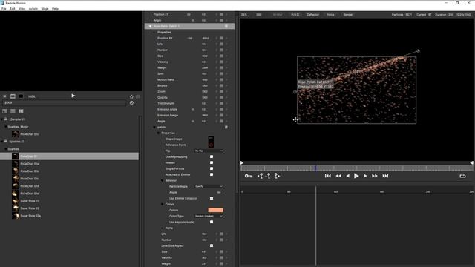This screenshot has width=475, height=267.
Task: Toggle the Single Particle checkbox
Action: pyautogui.click(x=212, y=168)
